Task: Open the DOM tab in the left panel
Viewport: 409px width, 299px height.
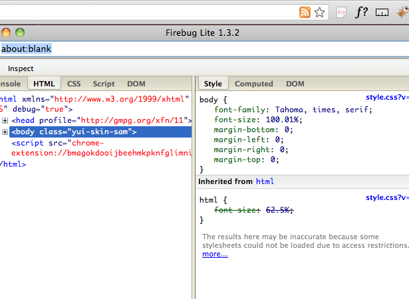Action: [x=136, y=84]
